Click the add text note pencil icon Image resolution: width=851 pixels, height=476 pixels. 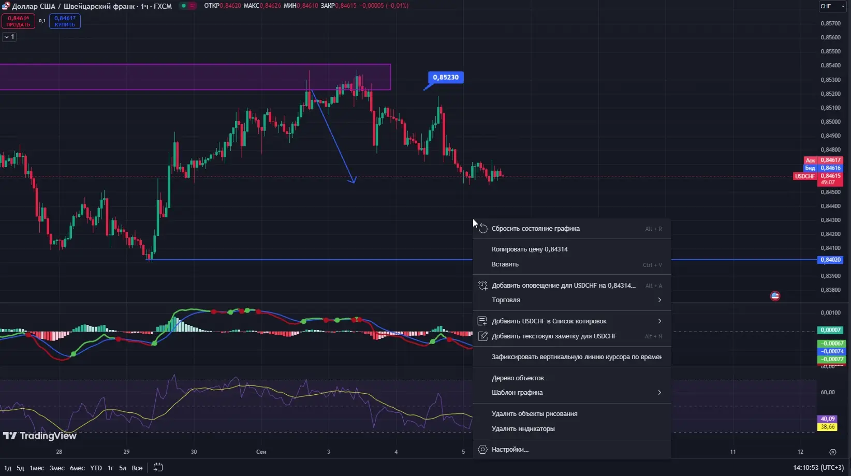(483, 336)
